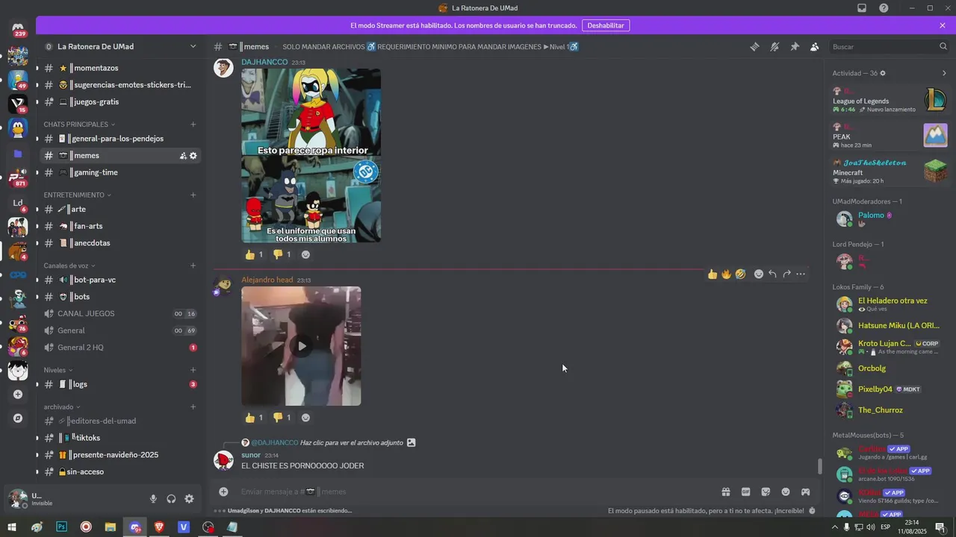956x537 pixels.
Task: Click the message input field for memes
Action: (x=477, y=492)
